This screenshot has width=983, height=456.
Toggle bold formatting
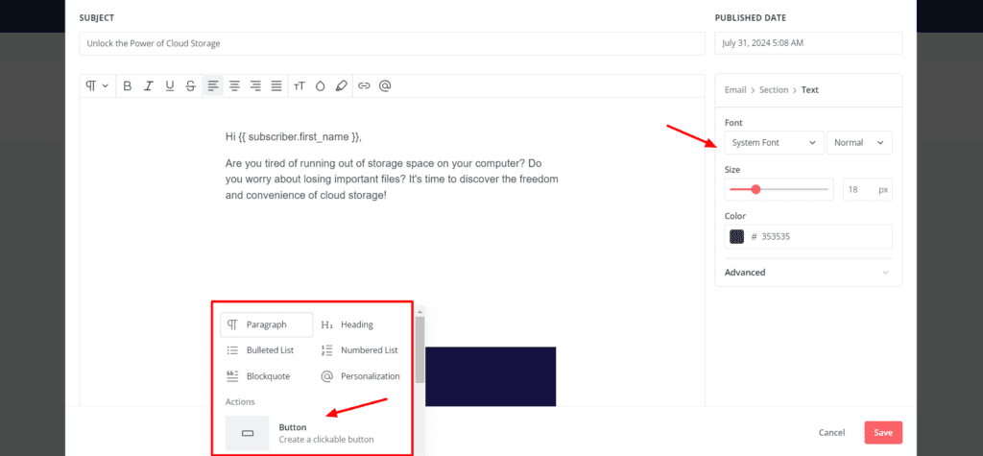(x=128, y=86)
